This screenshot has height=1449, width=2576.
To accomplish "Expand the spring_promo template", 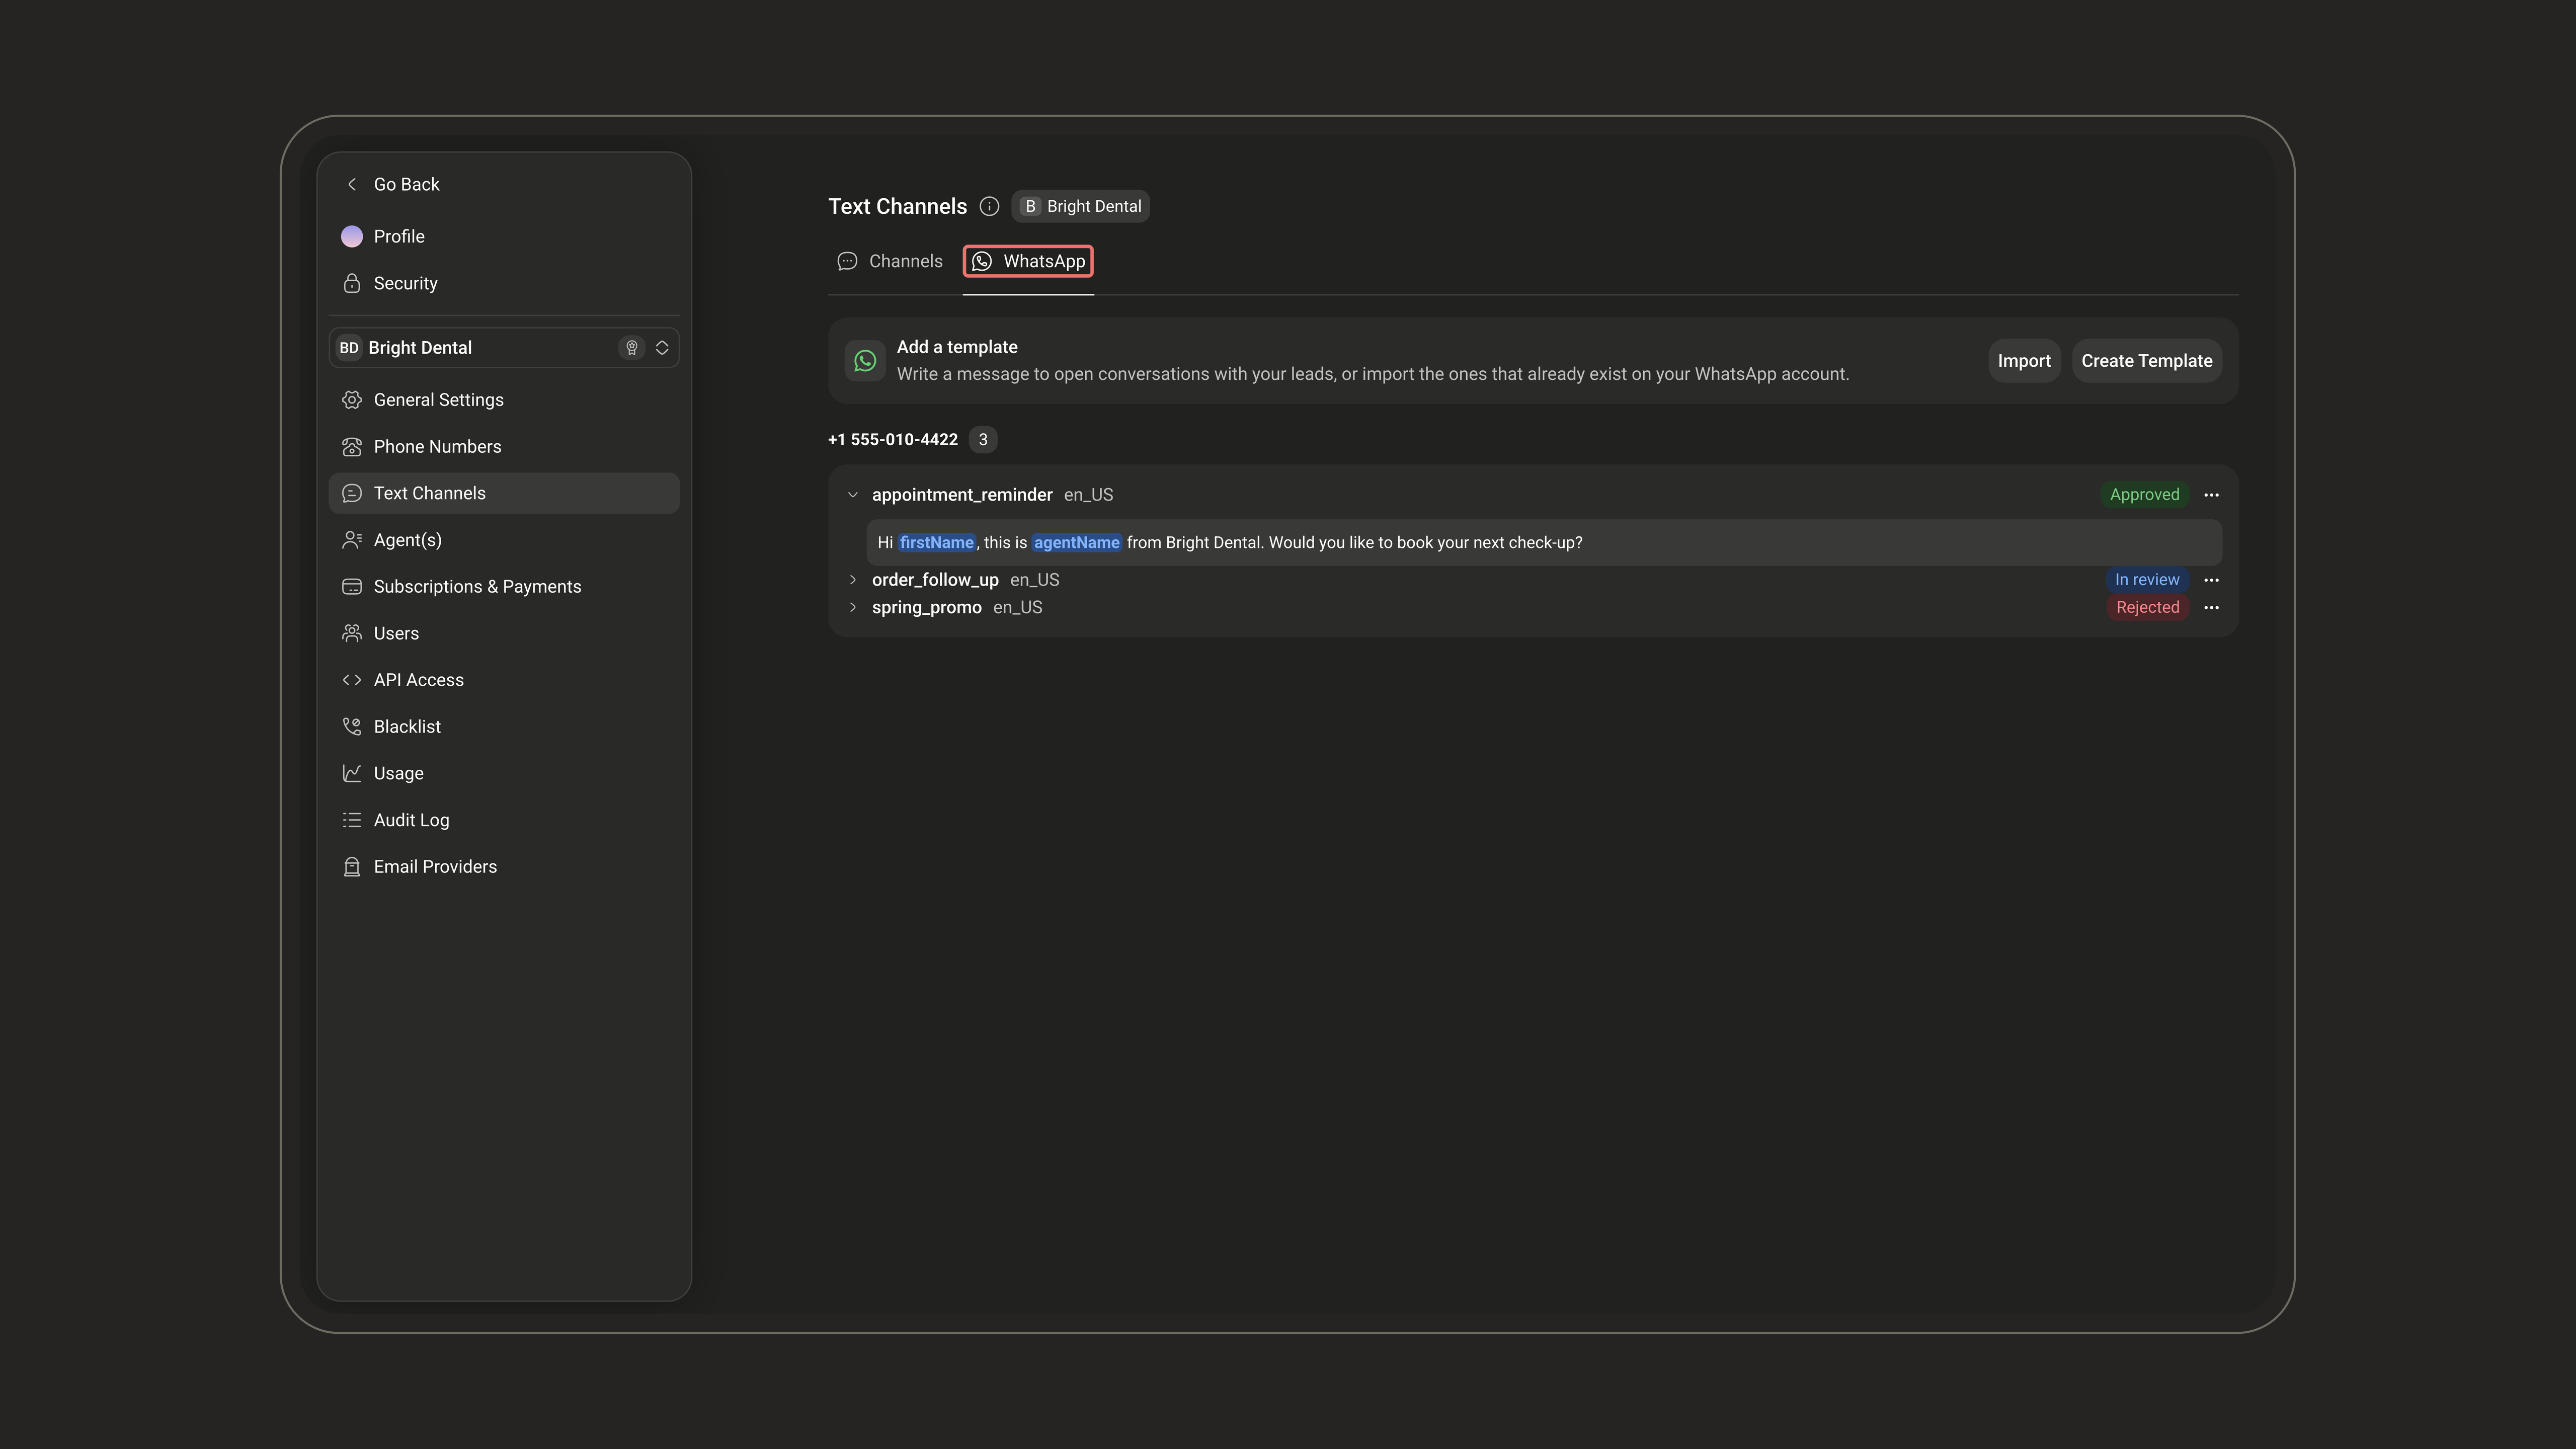I will pos(853,607).
